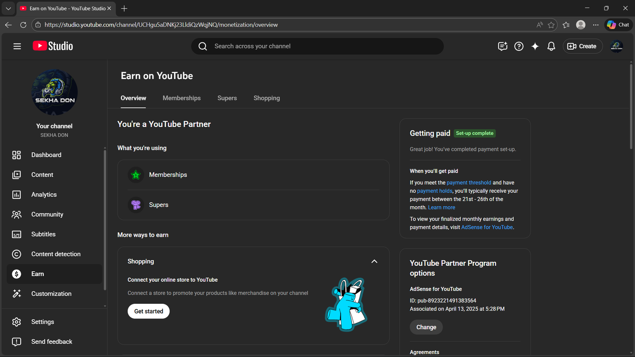Click the Get started button
Image resolution: width=635 pixels, height=357 pixels.
[148, 311]
